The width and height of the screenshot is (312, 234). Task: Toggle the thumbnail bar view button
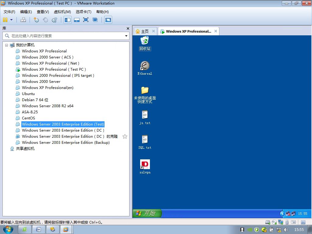coord(77,20)
